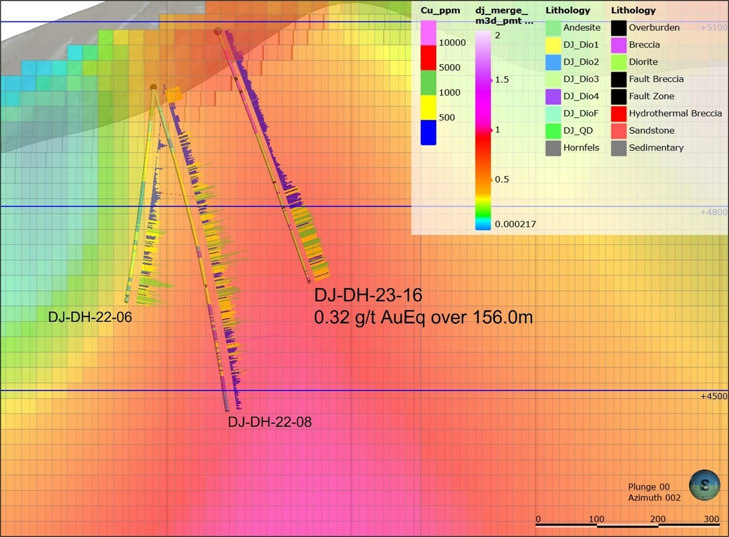Click the blue DJ_Dio2 legend swatch

(x=553, y=62)
